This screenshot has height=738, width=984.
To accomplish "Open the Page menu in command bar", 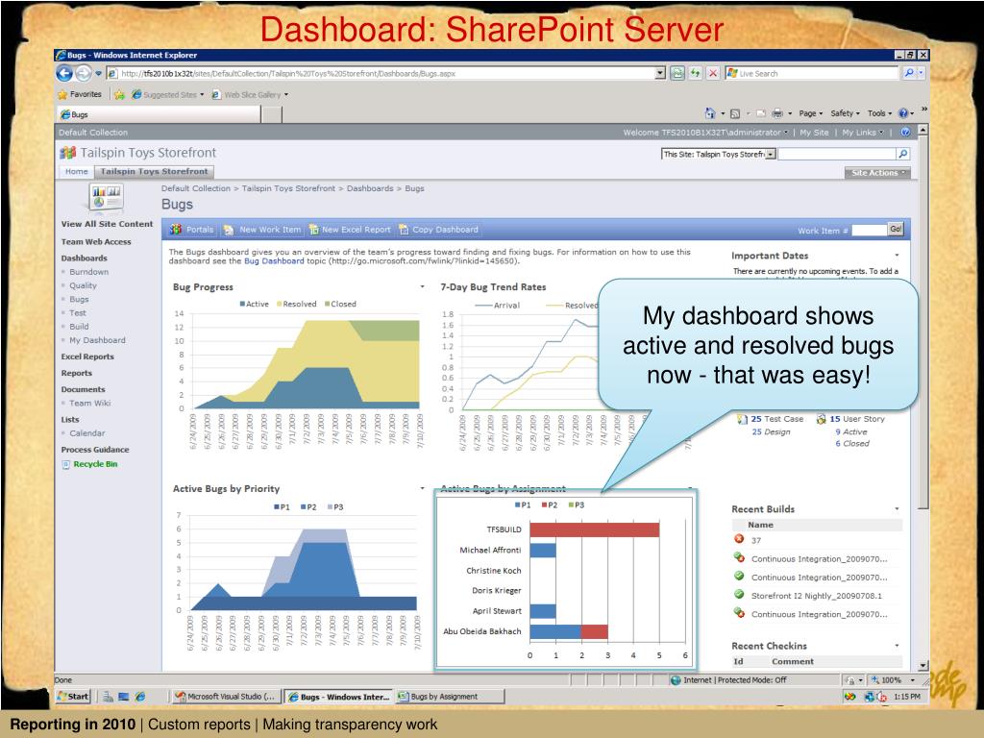I will coord(810,113).
